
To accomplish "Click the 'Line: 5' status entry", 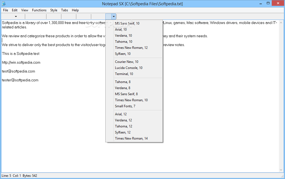I will point(6,176).
